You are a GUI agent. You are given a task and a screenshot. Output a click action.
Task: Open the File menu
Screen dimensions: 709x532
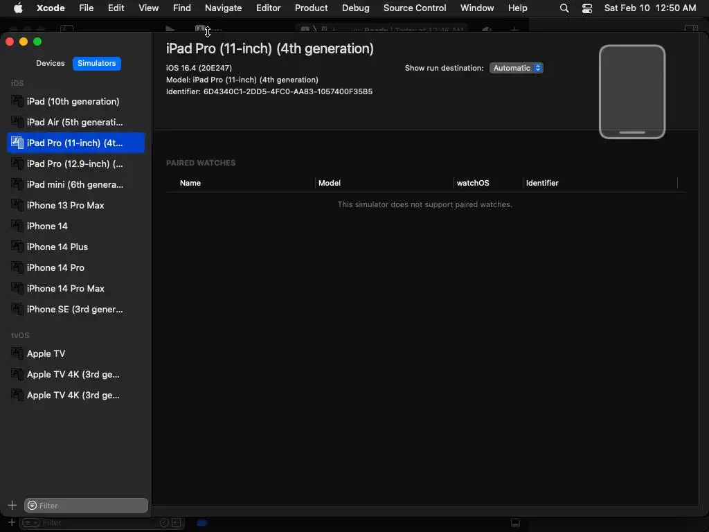86,8
